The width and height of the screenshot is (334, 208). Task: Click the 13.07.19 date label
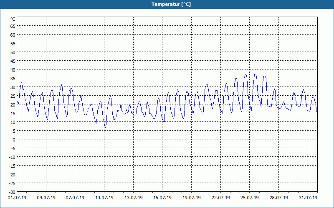(x=133, y=198)
